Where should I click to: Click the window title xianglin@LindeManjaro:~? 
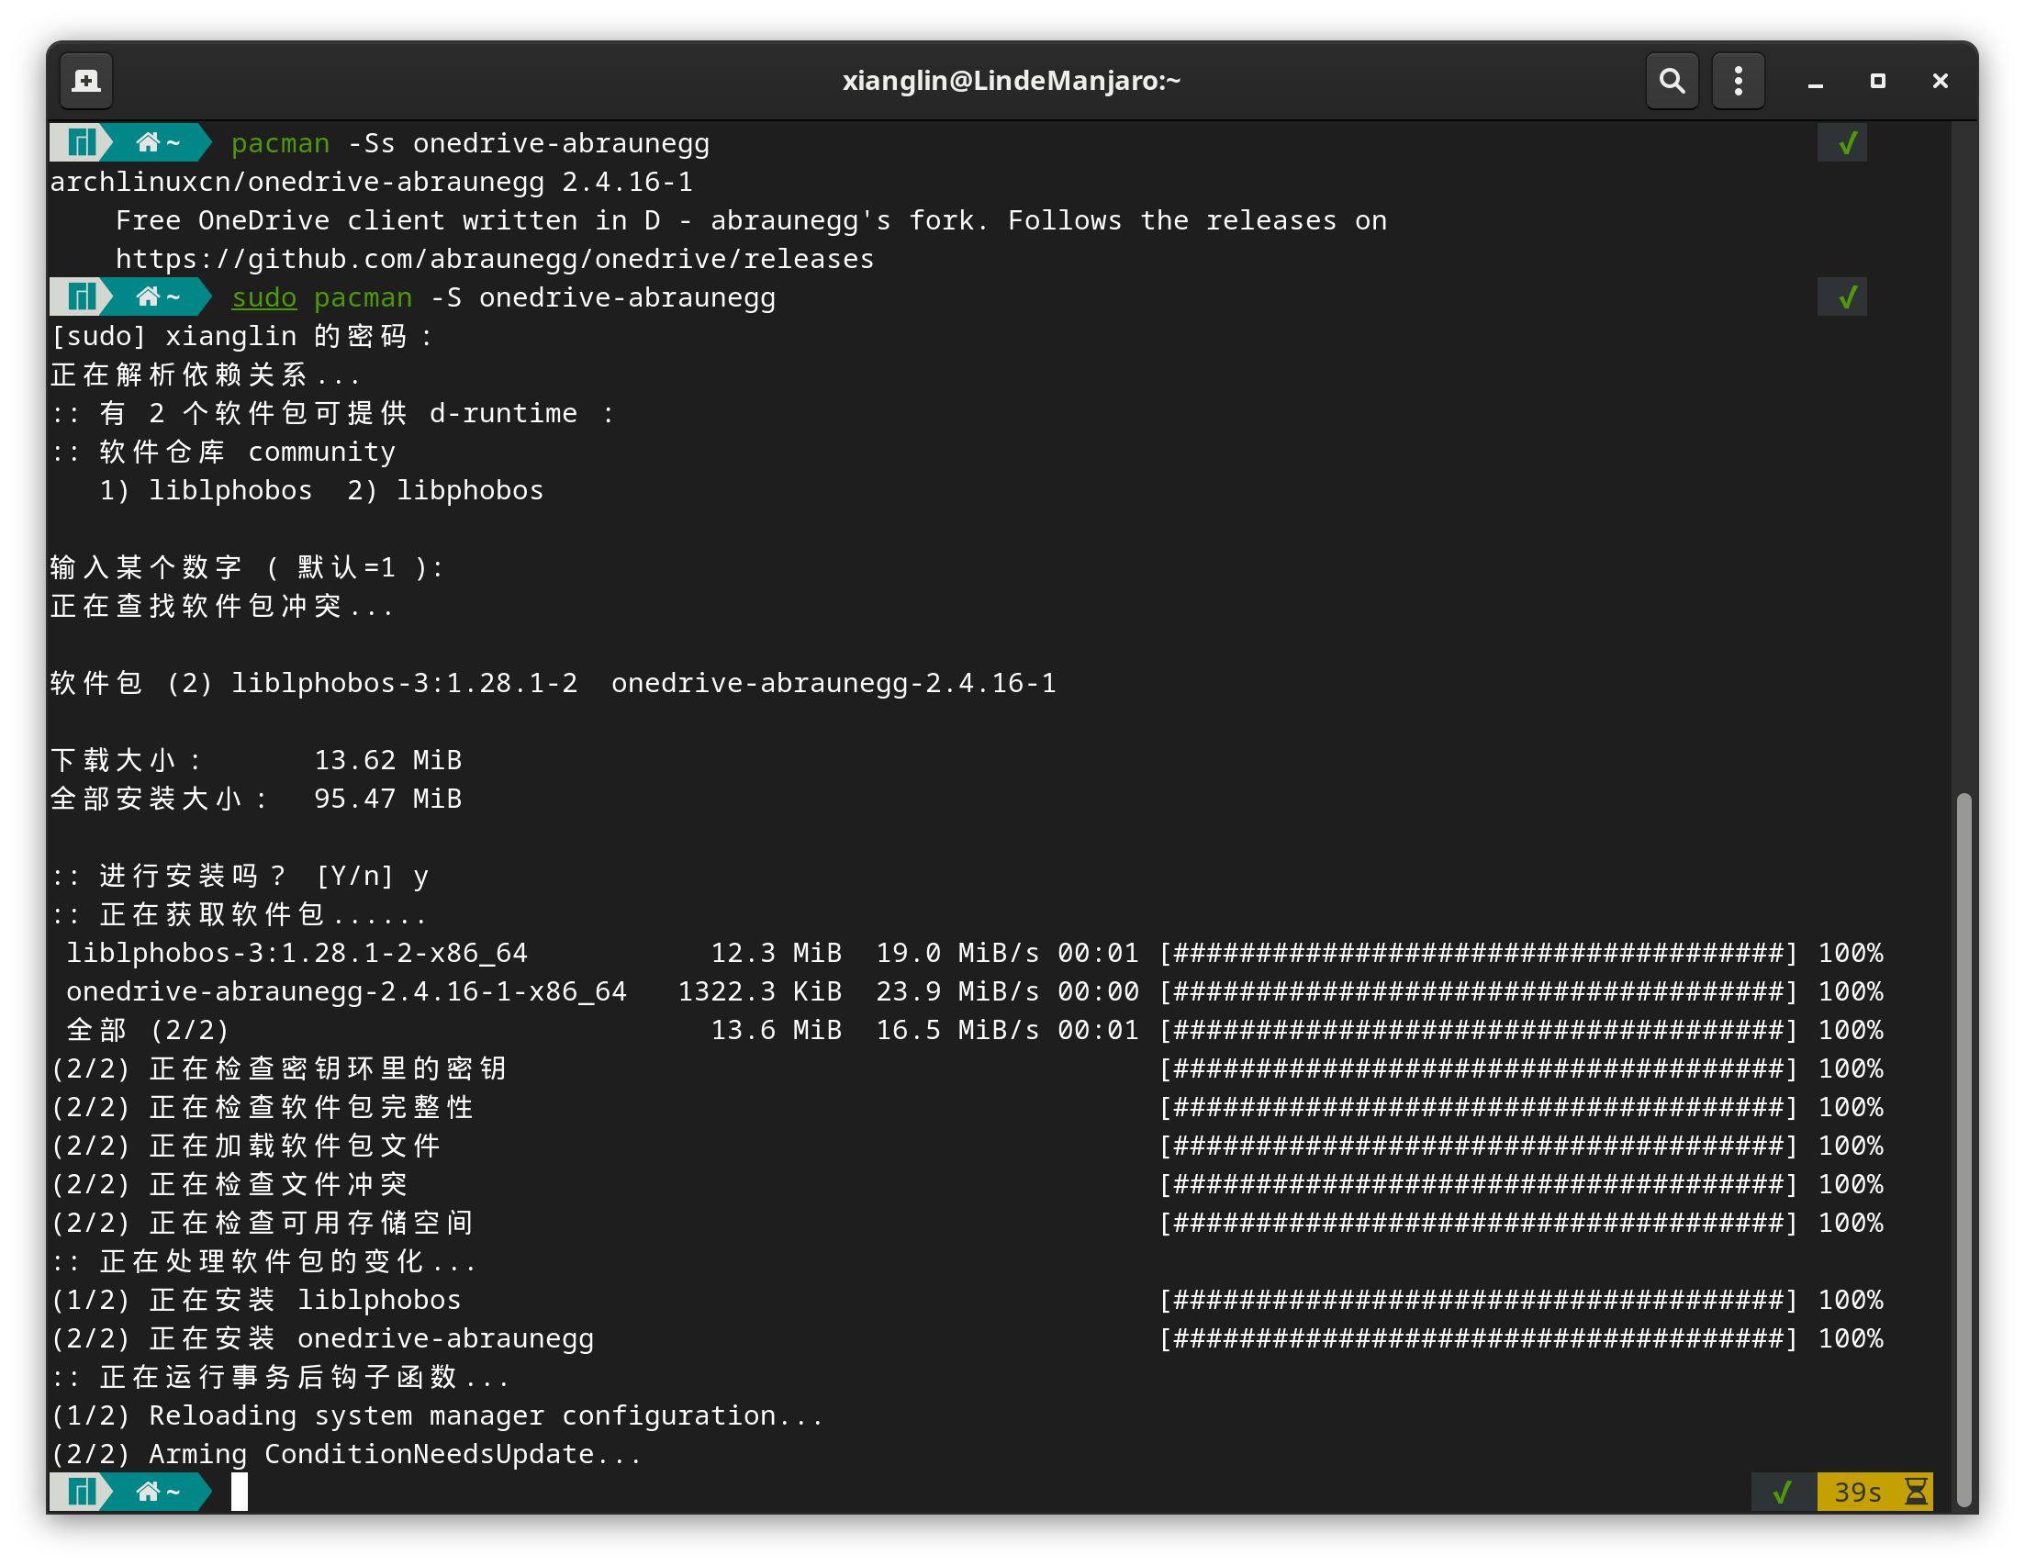pyautogui.click(x=1012, y=81)
